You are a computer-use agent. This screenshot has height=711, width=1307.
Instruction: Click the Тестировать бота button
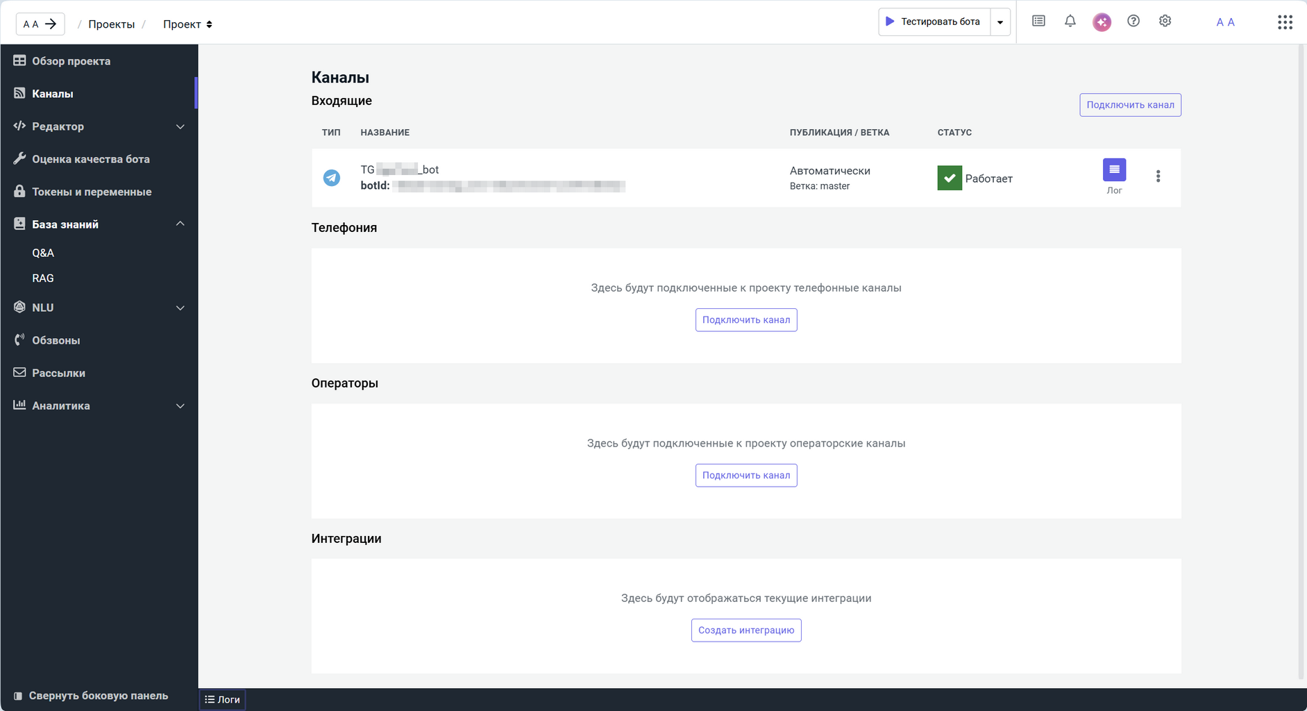click(x=934, y=22)
